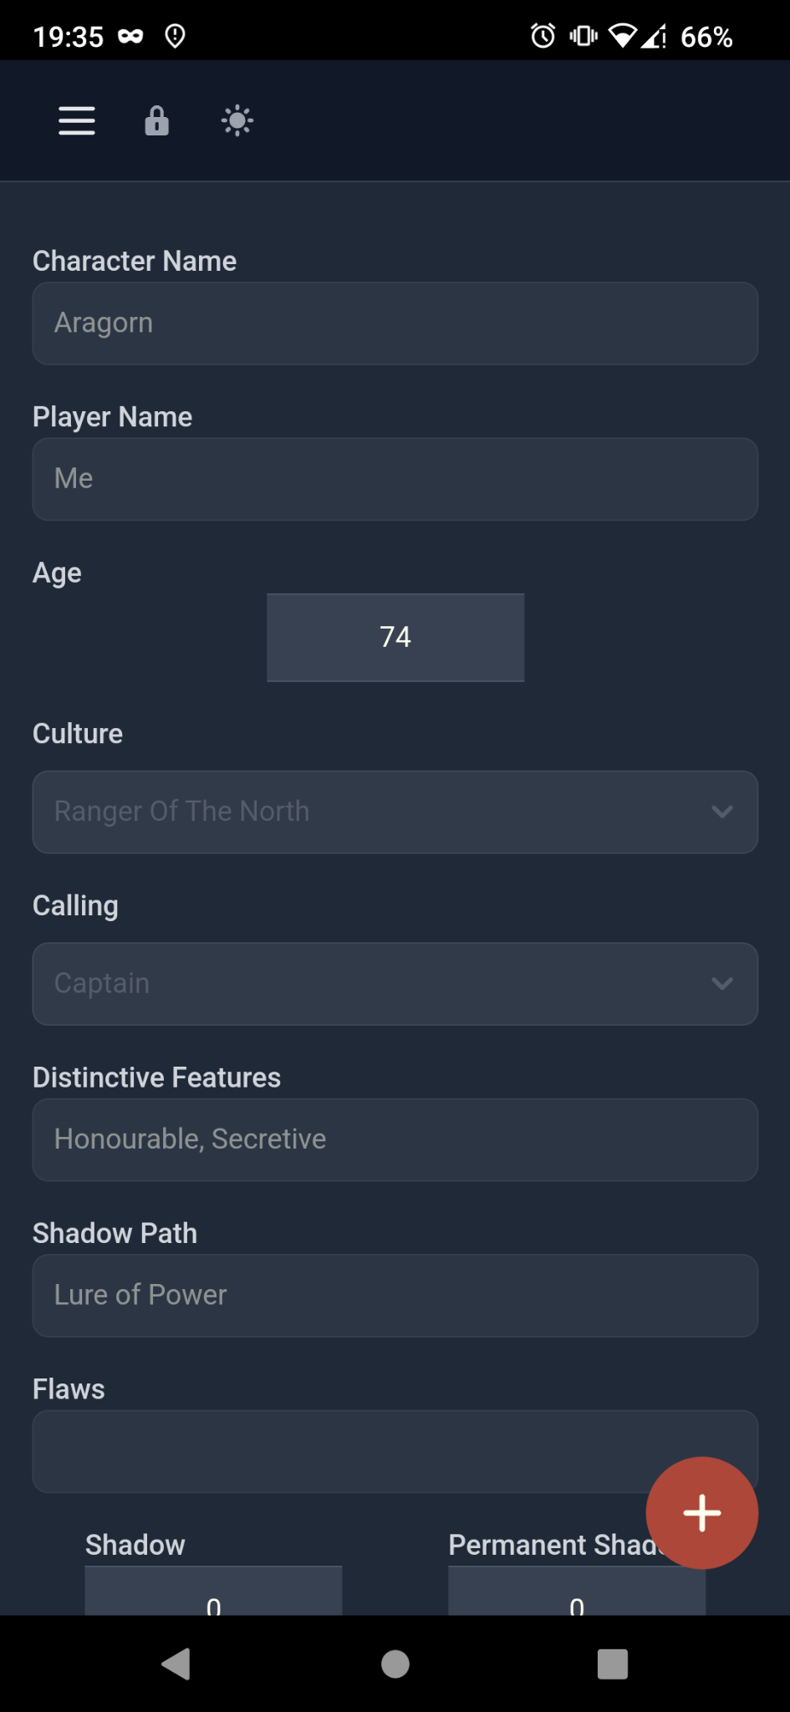
Task: Expand Calling list via chevron arrow
Action: 722,984
